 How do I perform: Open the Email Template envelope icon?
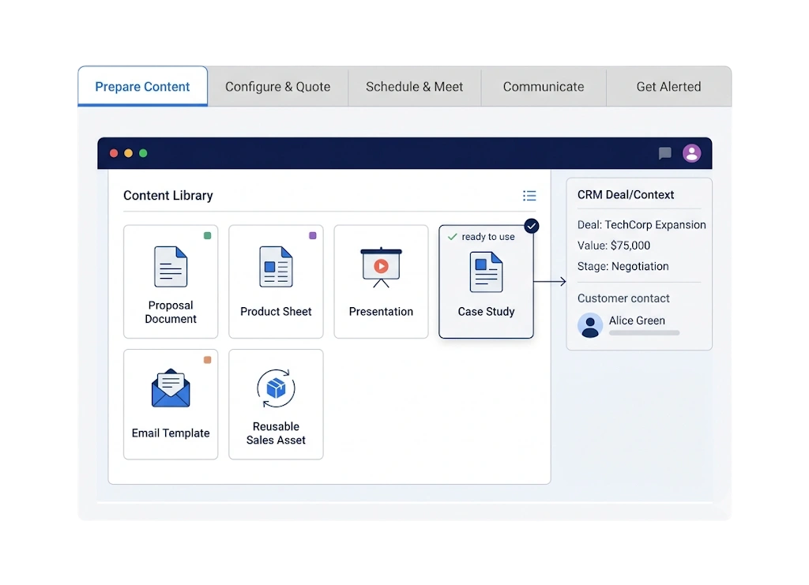pyautogui.click(x=171, y=388)
